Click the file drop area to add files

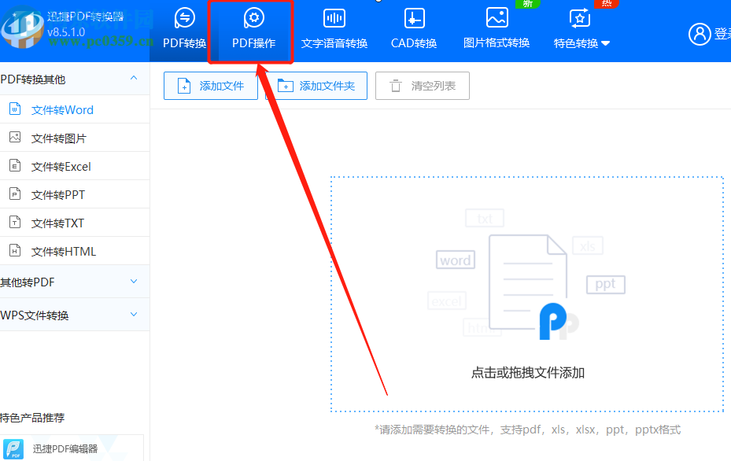click(x=527, y=295)
